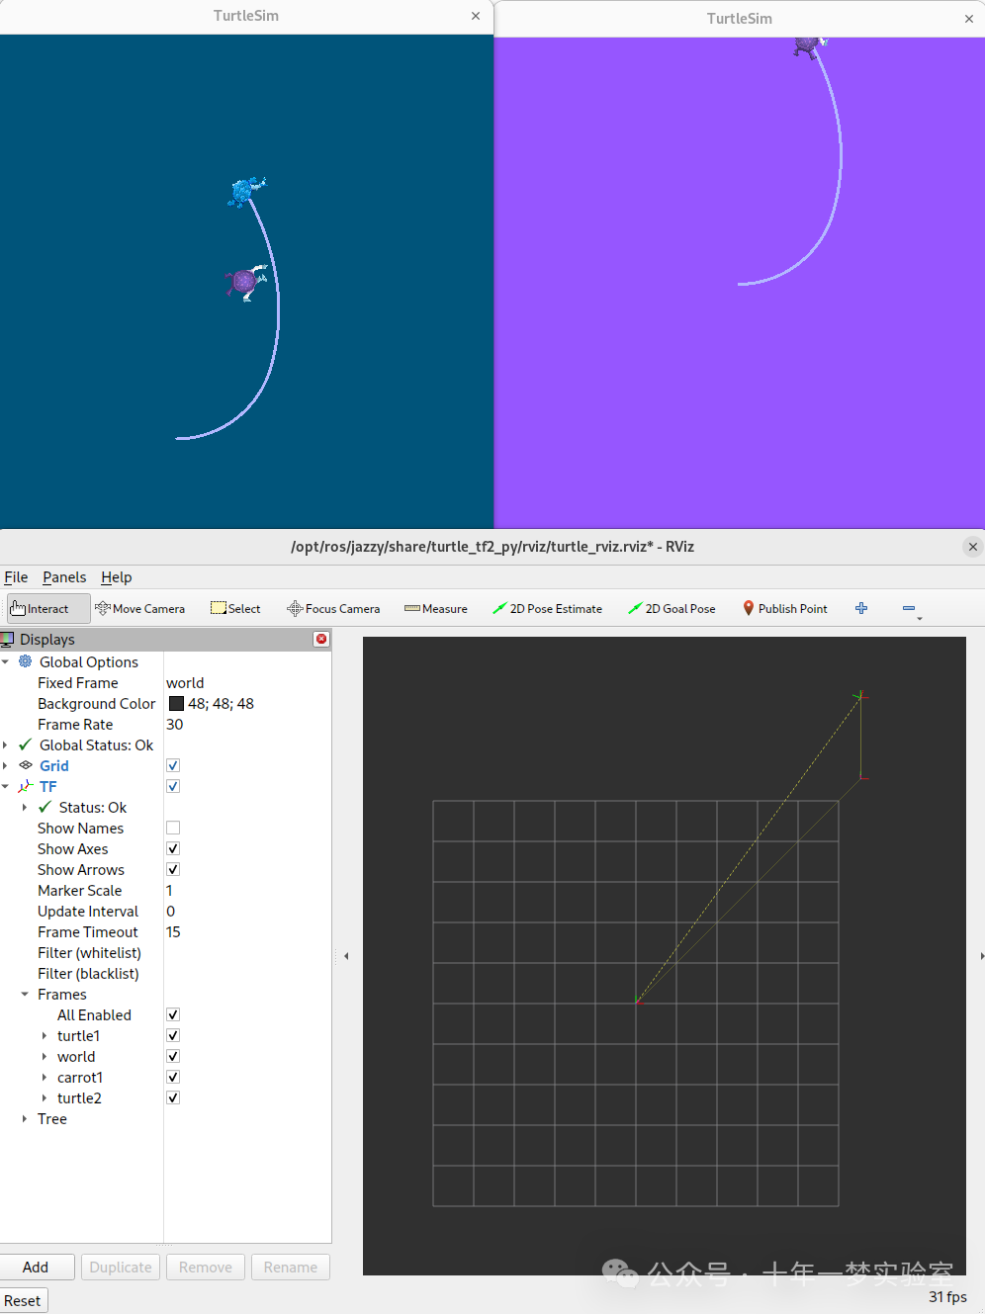Expand the carrot1 frame entry
This screenshot has height=1314, width=985.
coord(45,1077)
